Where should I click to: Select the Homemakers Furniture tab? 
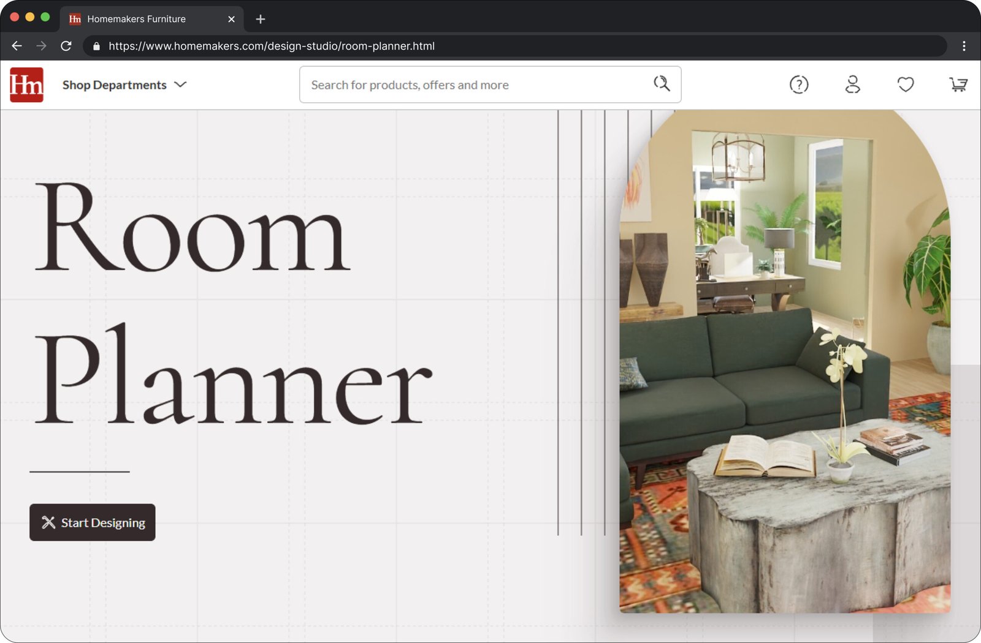point(136,19)
